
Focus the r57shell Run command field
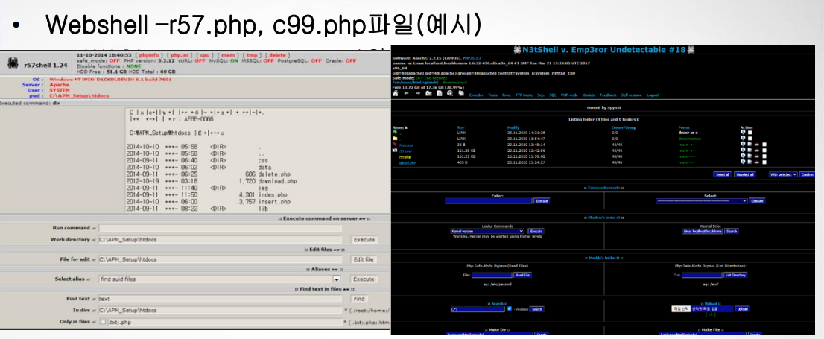pyautogui.click(x=221, y=228)
